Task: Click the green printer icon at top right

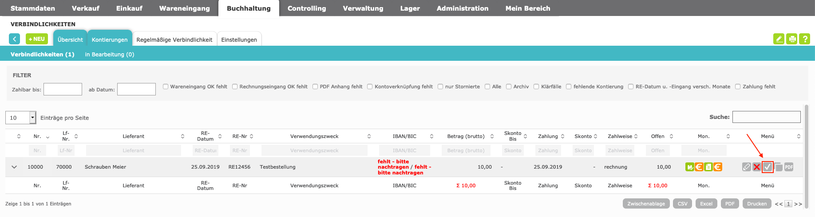Action: [x=792, y=39]
